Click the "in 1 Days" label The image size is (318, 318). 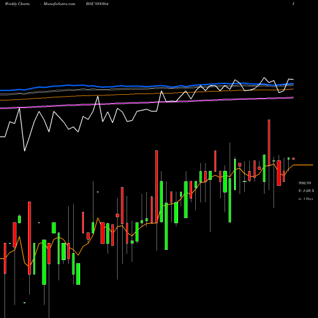[x=306, y=199]
